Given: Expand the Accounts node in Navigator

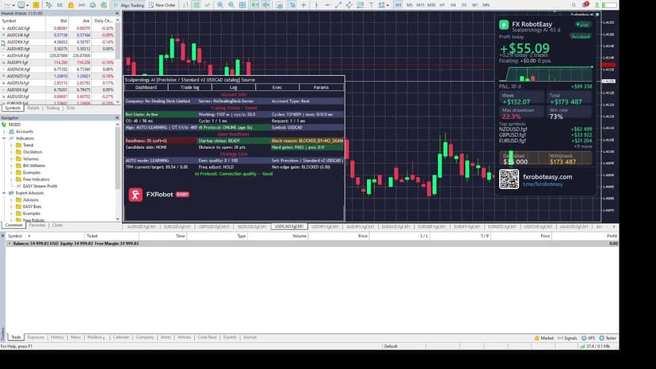Looking at the screenshot, I should point(4,131).
